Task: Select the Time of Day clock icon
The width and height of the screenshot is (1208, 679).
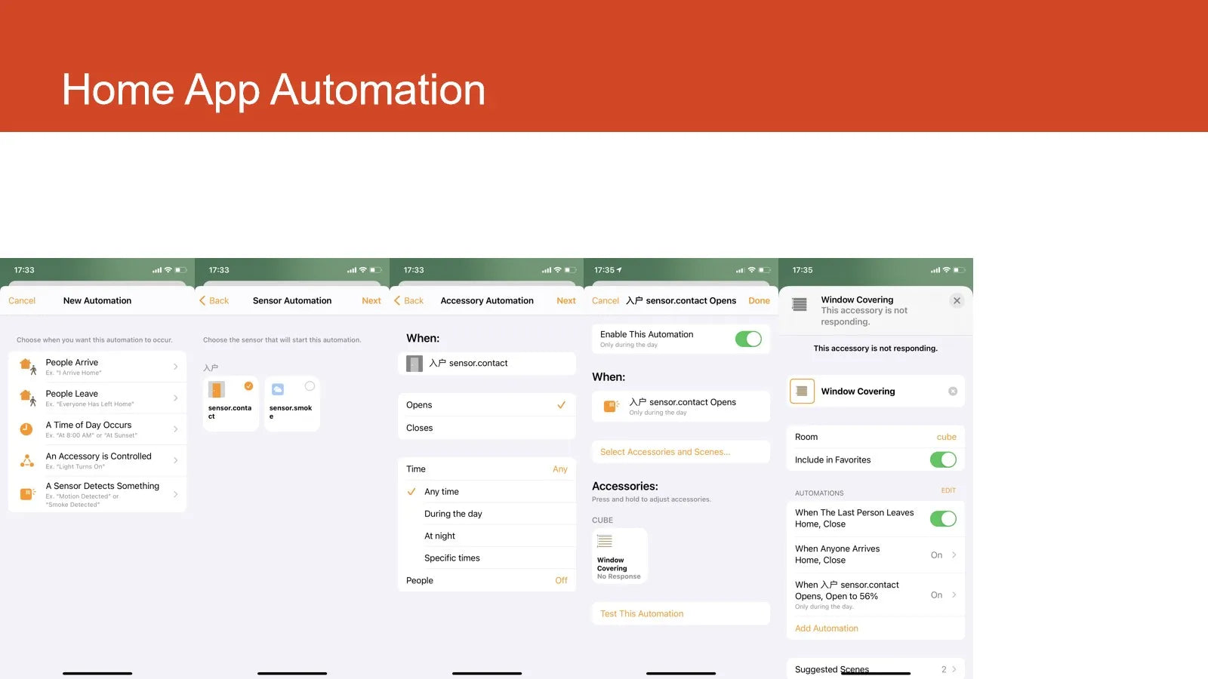Action: (26, 429)
